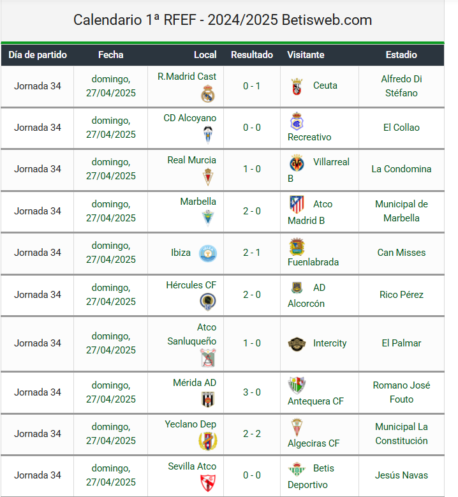This screenshot has height=497, width=458.
Task: Click the Estadio column header
Action: pyautogui.click(x=401, y=55)
